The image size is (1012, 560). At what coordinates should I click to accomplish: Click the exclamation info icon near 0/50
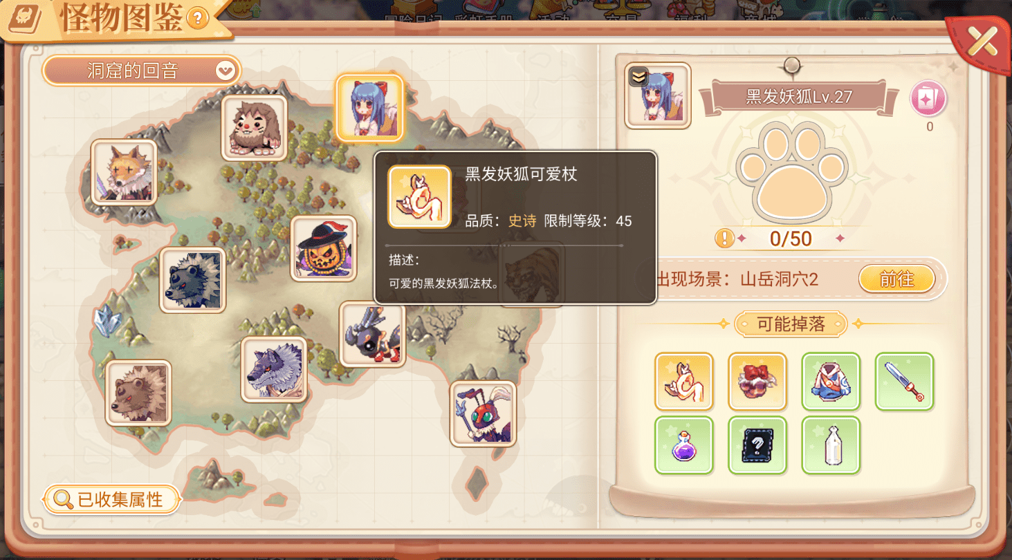[724, 239]
